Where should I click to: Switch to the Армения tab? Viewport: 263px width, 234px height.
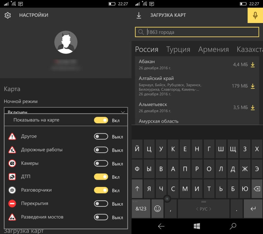click(x=213, y=49)
